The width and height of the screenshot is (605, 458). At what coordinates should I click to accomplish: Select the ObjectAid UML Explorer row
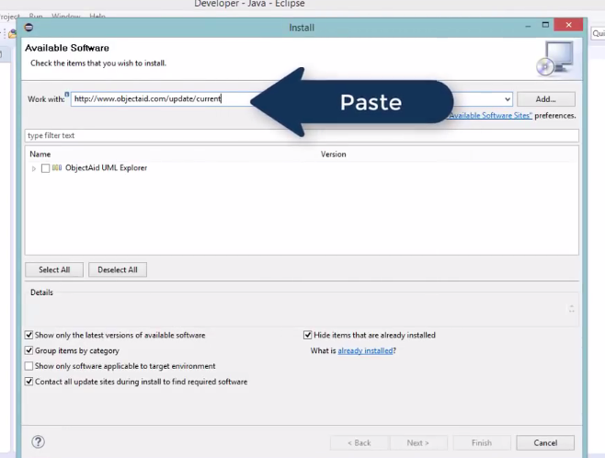click(302, 168)
